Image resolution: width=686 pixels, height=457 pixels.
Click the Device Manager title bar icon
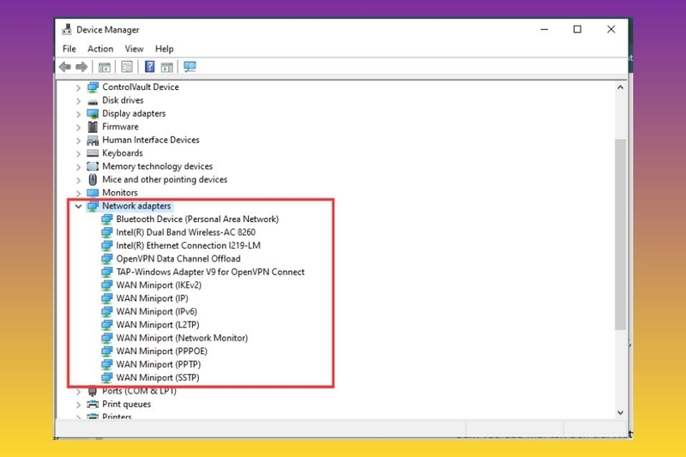tap(67, 29)
